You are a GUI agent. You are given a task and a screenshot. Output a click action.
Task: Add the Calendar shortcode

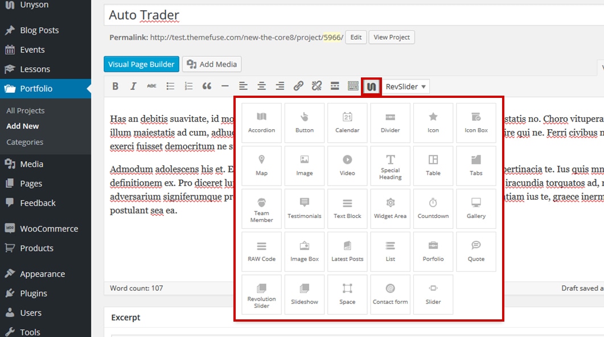(347, 123)
